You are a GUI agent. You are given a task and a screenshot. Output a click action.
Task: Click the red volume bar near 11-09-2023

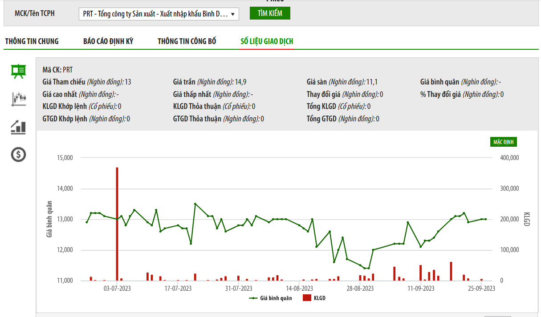pyautogui.click(x=421, y=273)
